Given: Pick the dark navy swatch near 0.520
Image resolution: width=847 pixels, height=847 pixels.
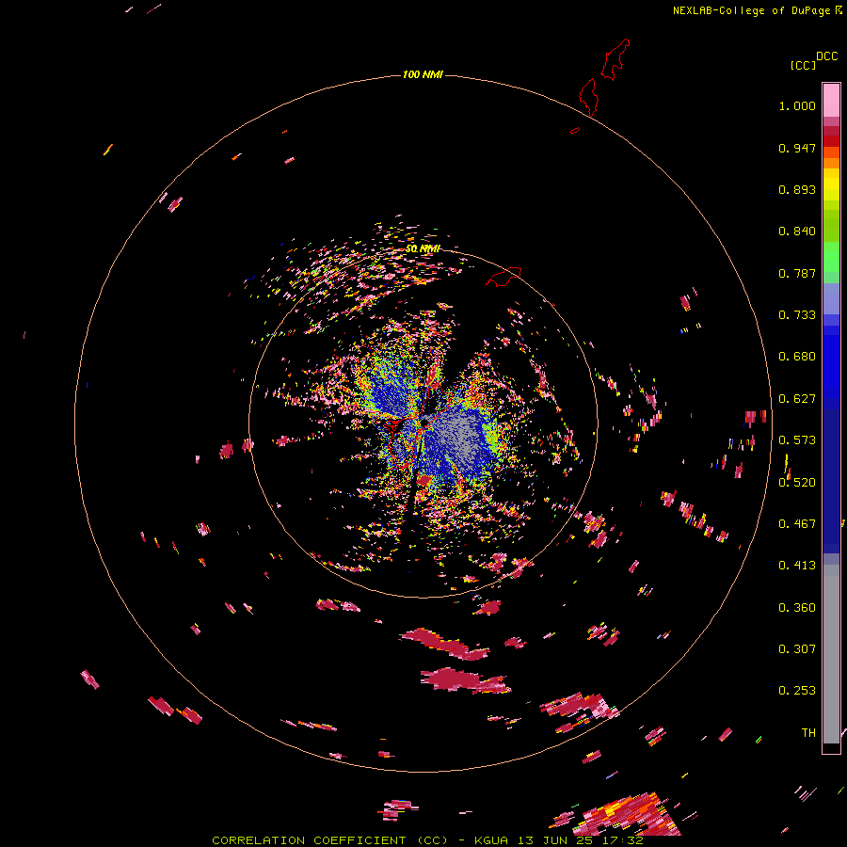Looking at the screenshot, I should [831, 481].
